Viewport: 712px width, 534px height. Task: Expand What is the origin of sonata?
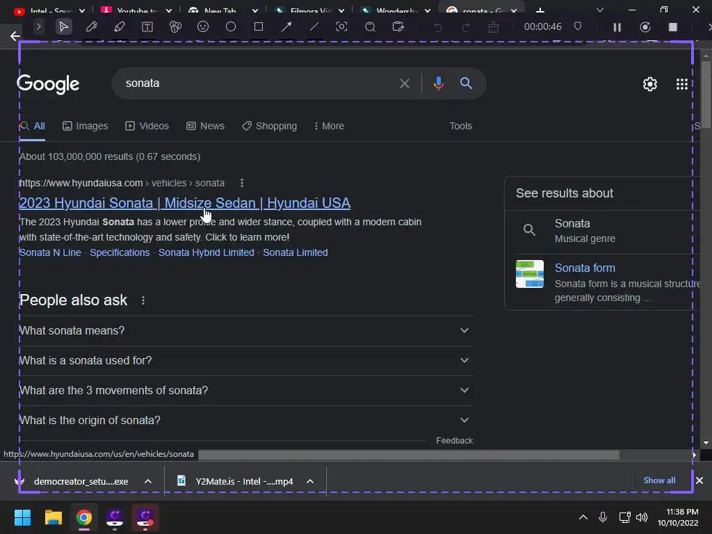pyautogui.click(x=245, y=421)
